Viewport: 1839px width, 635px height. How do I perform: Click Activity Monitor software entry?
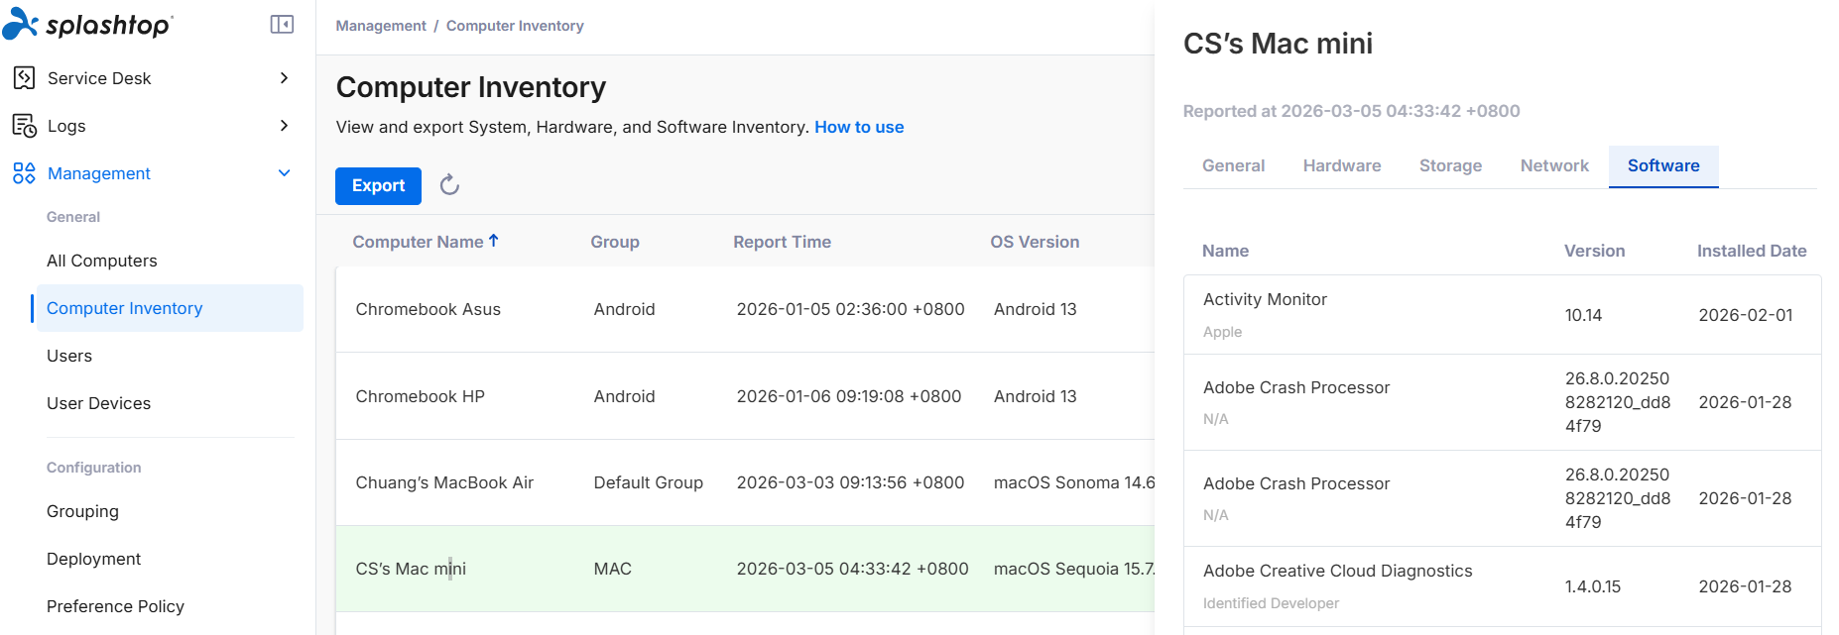pyautogui.click(x=1265, y=299)
